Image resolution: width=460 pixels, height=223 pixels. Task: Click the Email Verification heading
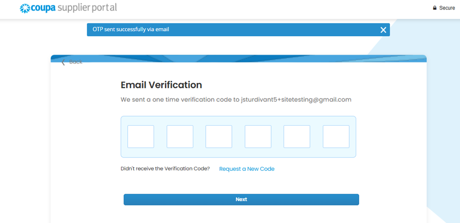tap(161, 85)
